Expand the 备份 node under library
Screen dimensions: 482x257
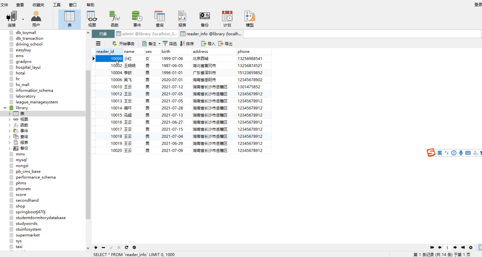tap(10, 148)
